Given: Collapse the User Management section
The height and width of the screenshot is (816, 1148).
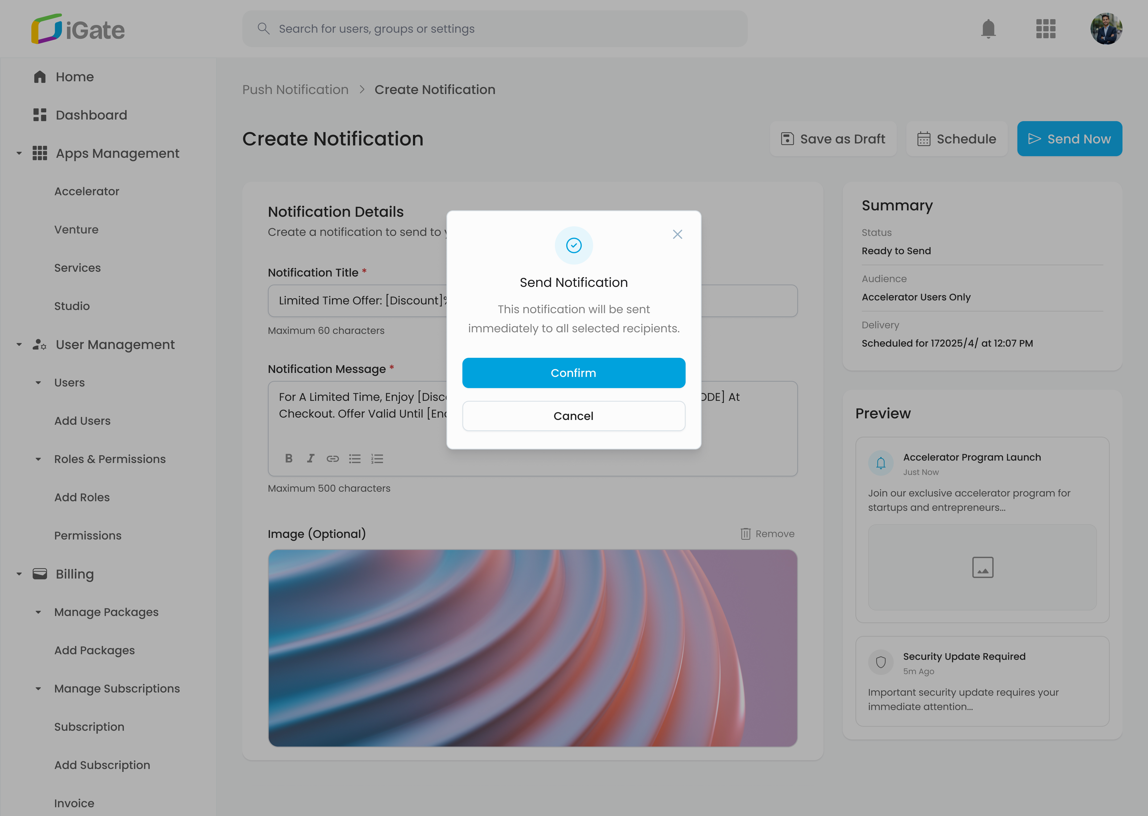Looking at the screenshot, I should [19, 344].
